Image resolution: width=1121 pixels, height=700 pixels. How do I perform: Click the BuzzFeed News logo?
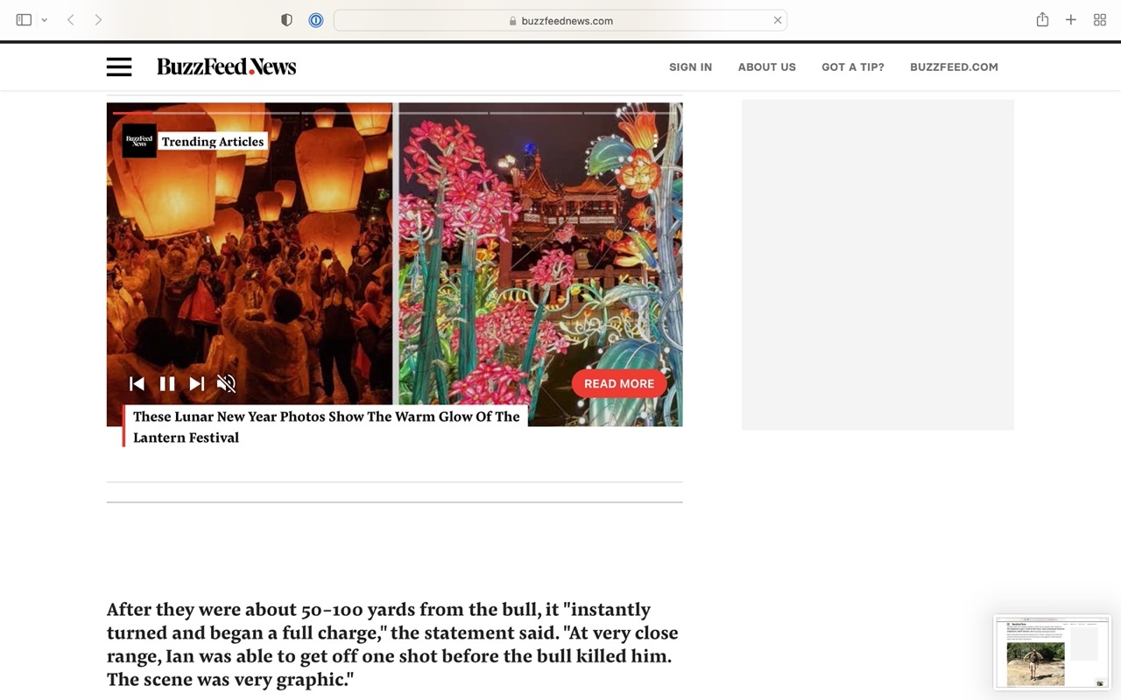[x=226, y=66]
